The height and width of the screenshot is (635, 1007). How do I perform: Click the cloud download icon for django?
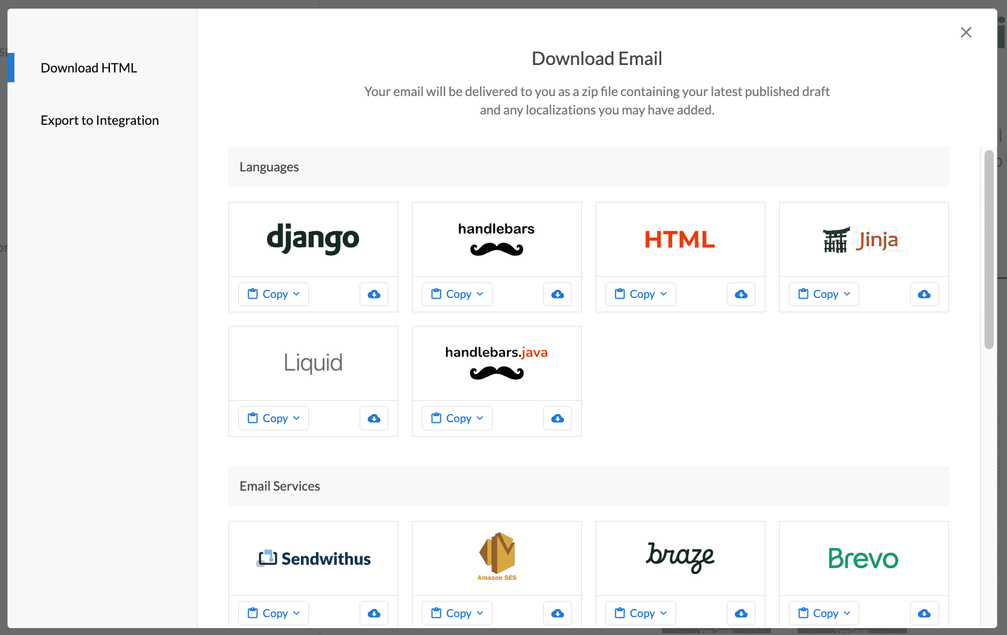tap(373, 294)
